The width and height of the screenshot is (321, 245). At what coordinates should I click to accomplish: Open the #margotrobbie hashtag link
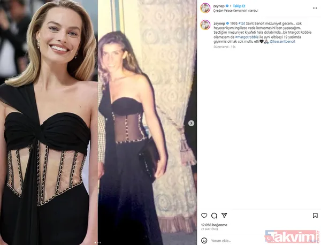[247, 37]
